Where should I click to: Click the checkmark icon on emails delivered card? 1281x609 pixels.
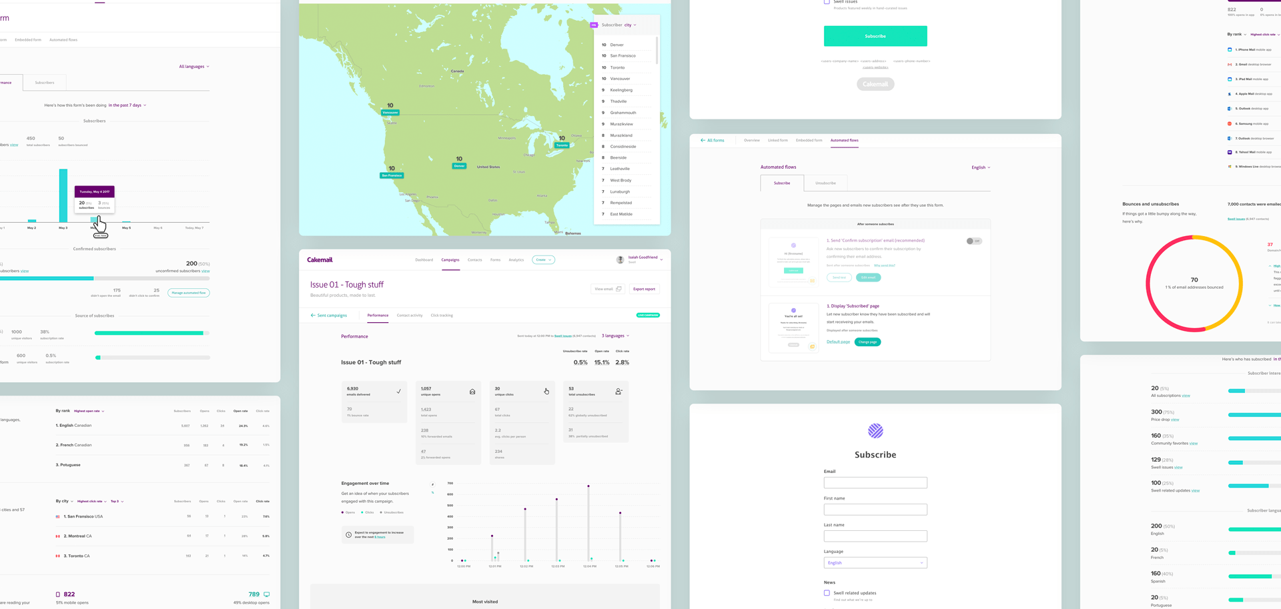tap(399, 392)
